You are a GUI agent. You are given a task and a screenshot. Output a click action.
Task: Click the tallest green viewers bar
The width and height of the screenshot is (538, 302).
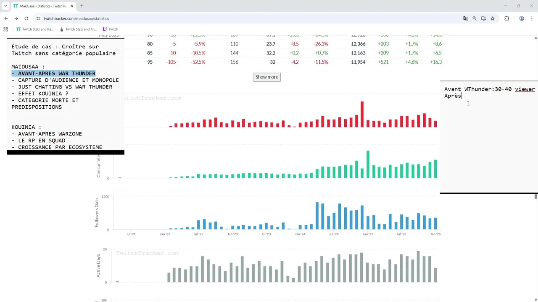point(368,164)
